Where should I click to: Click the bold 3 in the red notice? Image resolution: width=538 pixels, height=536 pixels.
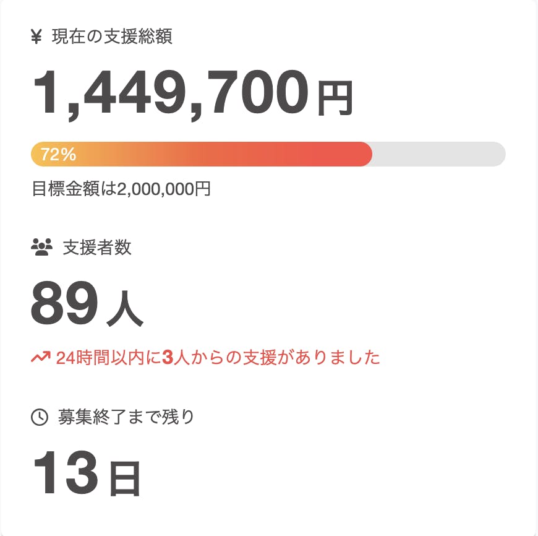tap(167, 358)
